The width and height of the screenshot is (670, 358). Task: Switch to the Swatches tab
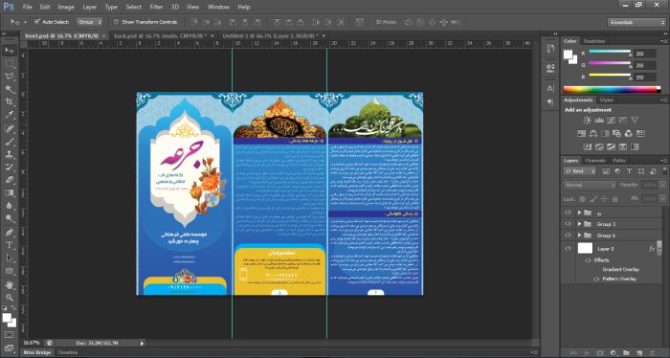[x=594, y=41]
